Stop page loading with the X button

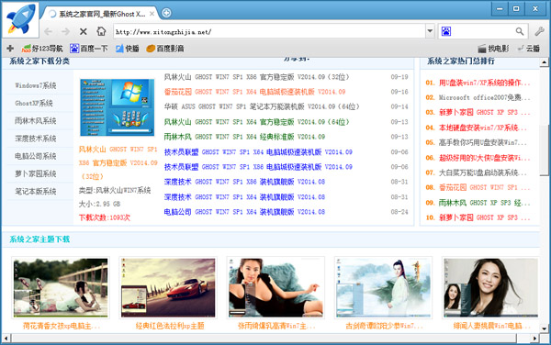(x=84, y=31)
